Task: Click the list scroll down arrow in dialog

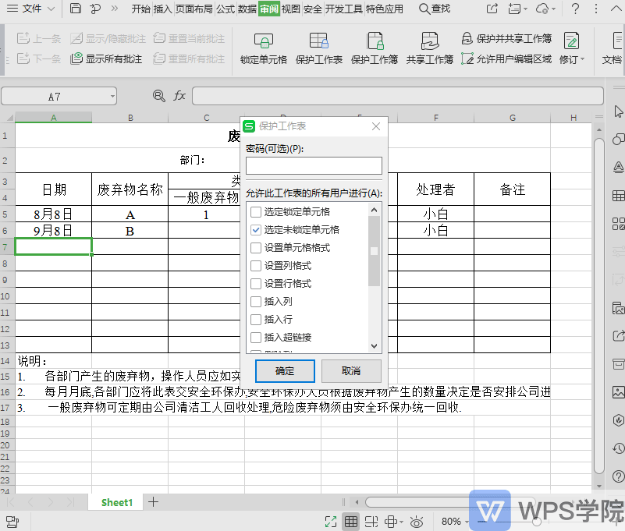Action: pyautogui.click(x=374, y=345)
